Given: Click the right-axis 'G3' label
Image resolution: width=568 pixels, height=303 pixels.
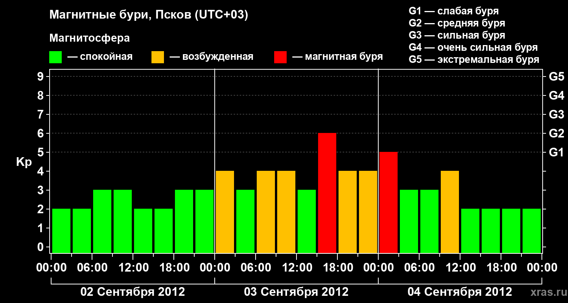Looking at the screenshot, I should pyautogui.click(x=557, y=114).
